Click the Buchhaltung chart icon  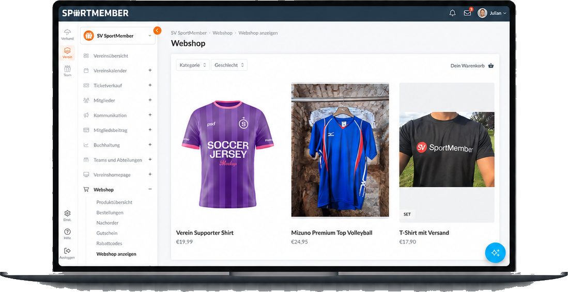(86, 145)
